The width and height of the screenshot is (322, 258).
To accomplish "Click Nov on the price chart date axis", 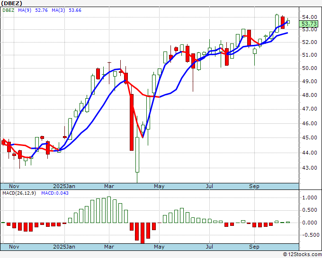I will [x=14, y=186].
